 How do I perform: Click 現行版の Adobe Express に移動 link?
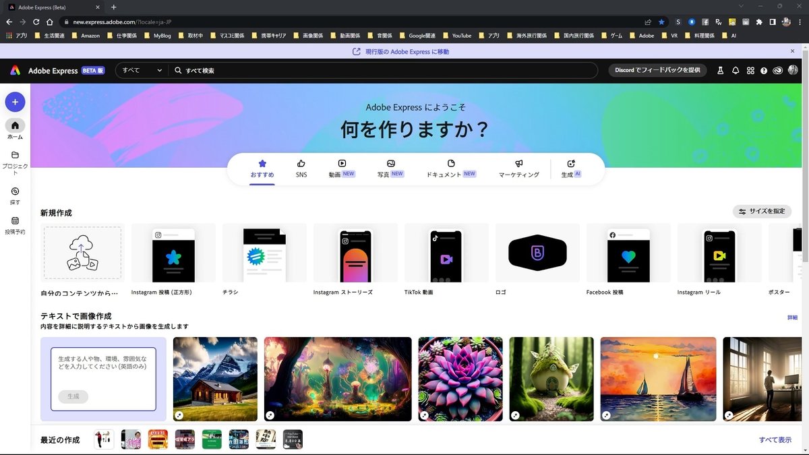(400, 51)
